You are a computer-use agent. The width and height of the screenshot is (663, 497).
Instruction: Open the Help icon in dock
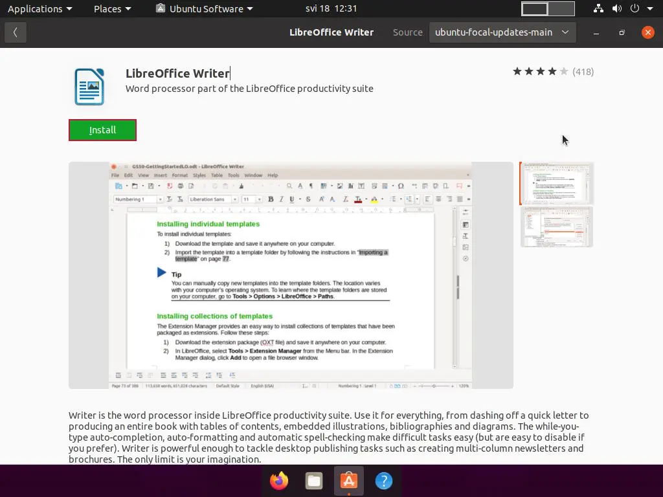coord(383,481)
